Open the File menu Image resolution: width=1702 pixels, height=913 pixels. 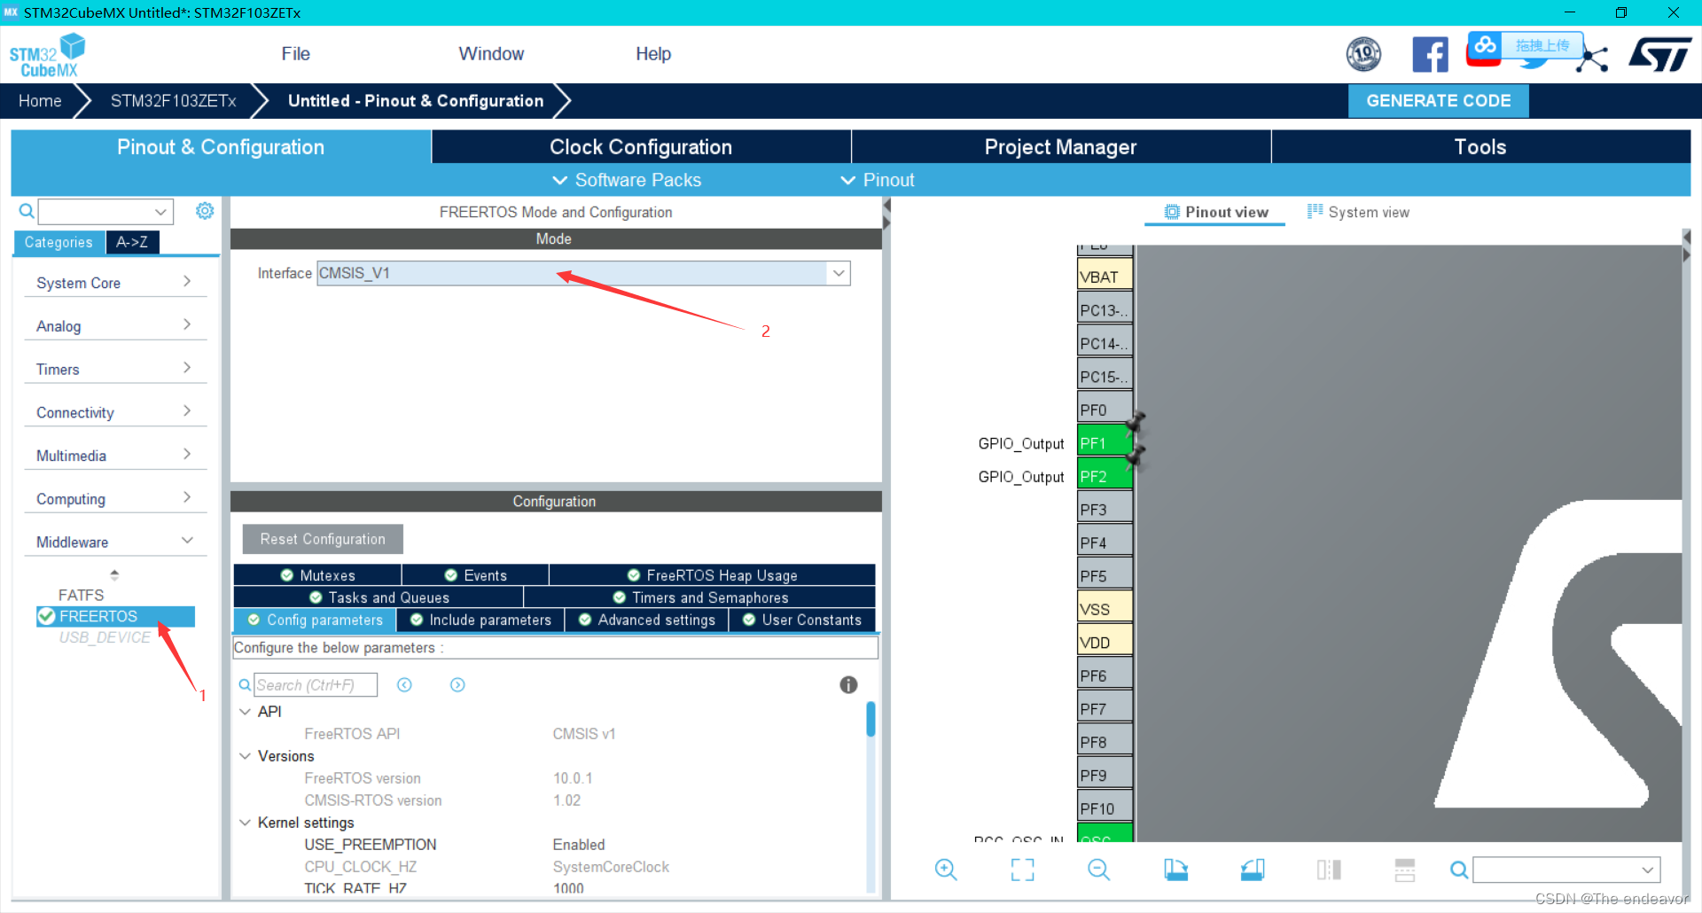(295, 54)
